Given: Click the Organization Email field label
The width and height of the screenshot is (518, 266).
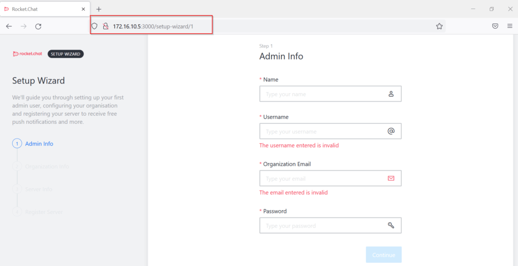Looking at the screenshot, I should click(x=287, y=164).
